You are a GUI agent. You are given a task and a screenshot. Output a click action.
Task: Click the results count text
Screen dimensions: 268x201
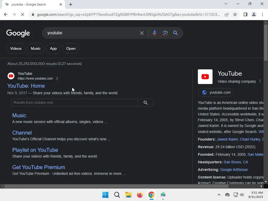click(x=44, y=64)
